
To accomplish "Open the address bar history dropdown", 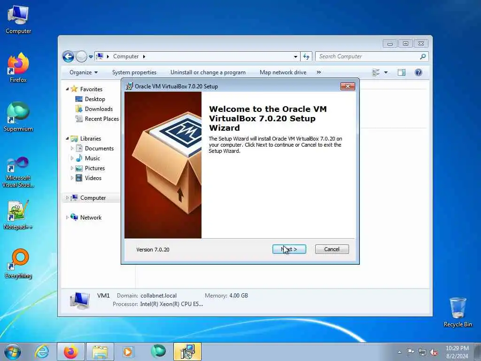I will 295,56.
